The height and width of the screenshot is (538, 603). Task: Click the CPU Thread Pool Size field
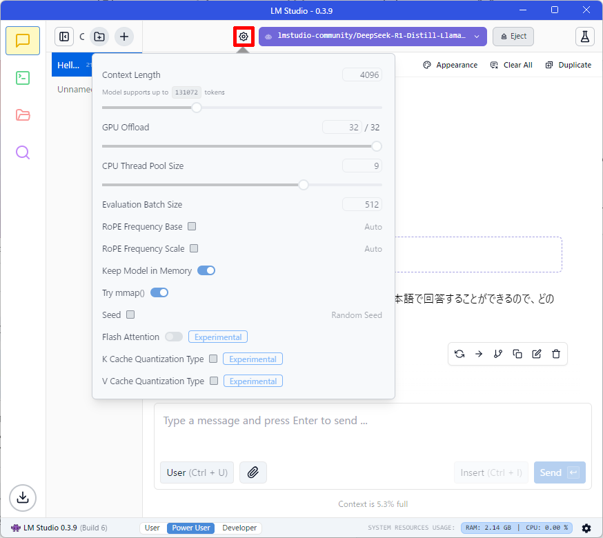point(362,166)
